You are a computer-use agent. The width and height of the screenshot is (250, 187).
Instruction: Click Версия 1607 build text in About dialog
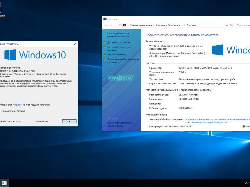coord(17,71)
